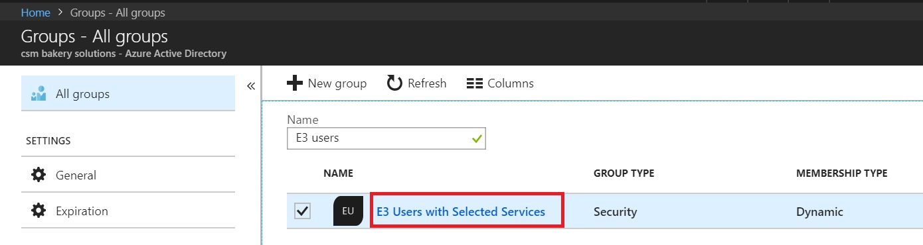Screen dimensions: 923x245
Task: Click the green checkmark in Name field
Action: 476,139
